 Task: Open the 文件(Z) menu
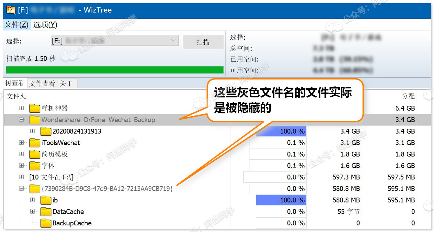pos(17,25)
